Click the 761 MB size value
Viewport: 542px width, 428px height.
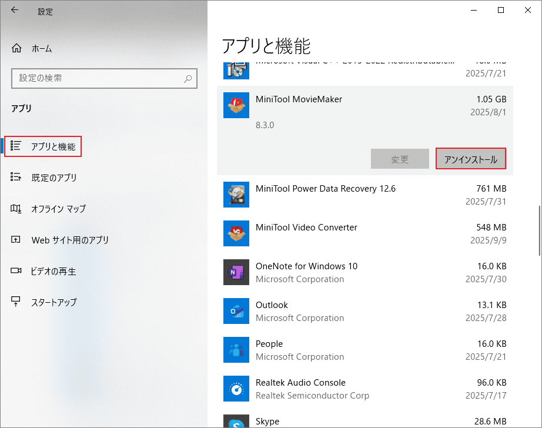(x=491, y=188)
